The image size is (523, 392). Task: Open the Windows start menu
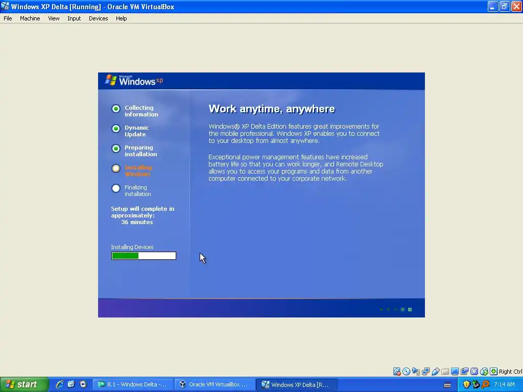(x=24, y=384)
